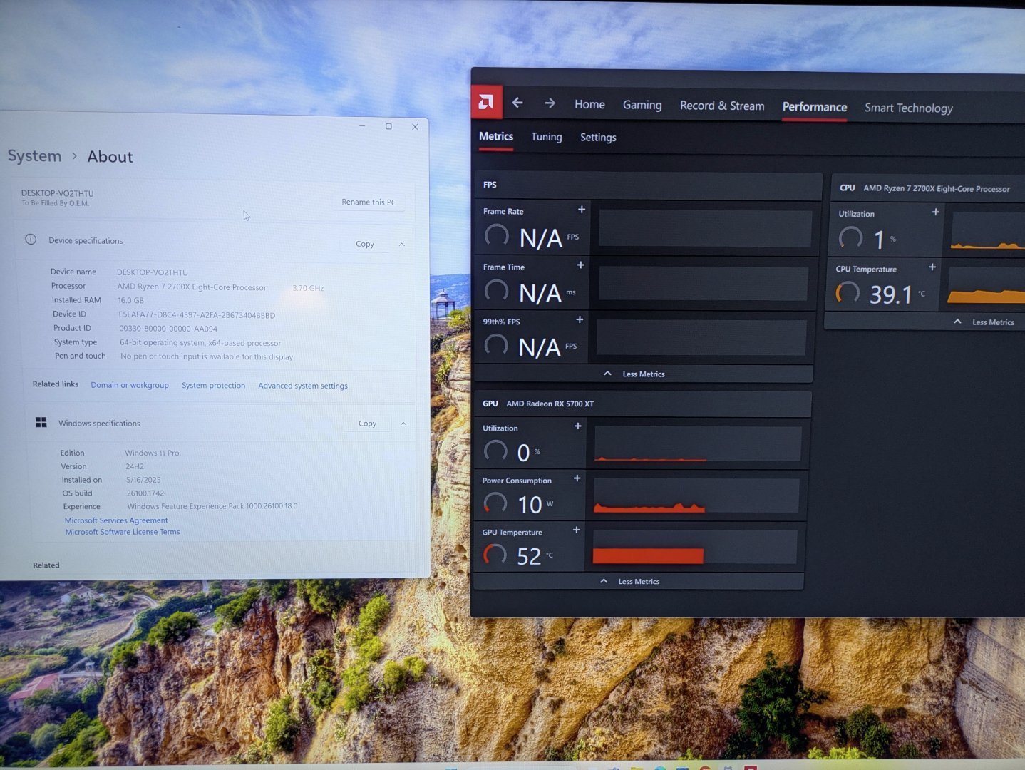Go back with the left arrow
Screen dimensions: 1025x770
pos(517,103)
